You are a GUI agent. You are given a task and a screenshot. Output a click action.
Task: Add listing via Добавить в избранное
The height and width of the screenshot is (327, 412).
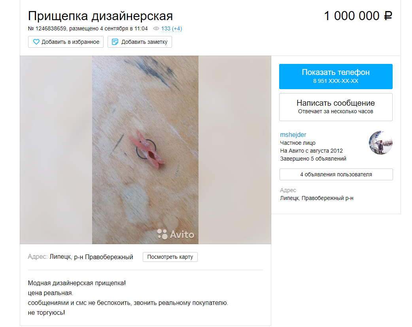[x=66, y=42]
